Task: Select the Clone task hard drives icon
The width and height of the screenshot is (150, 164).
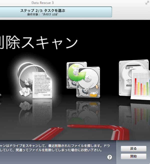Action: (83, 79)
